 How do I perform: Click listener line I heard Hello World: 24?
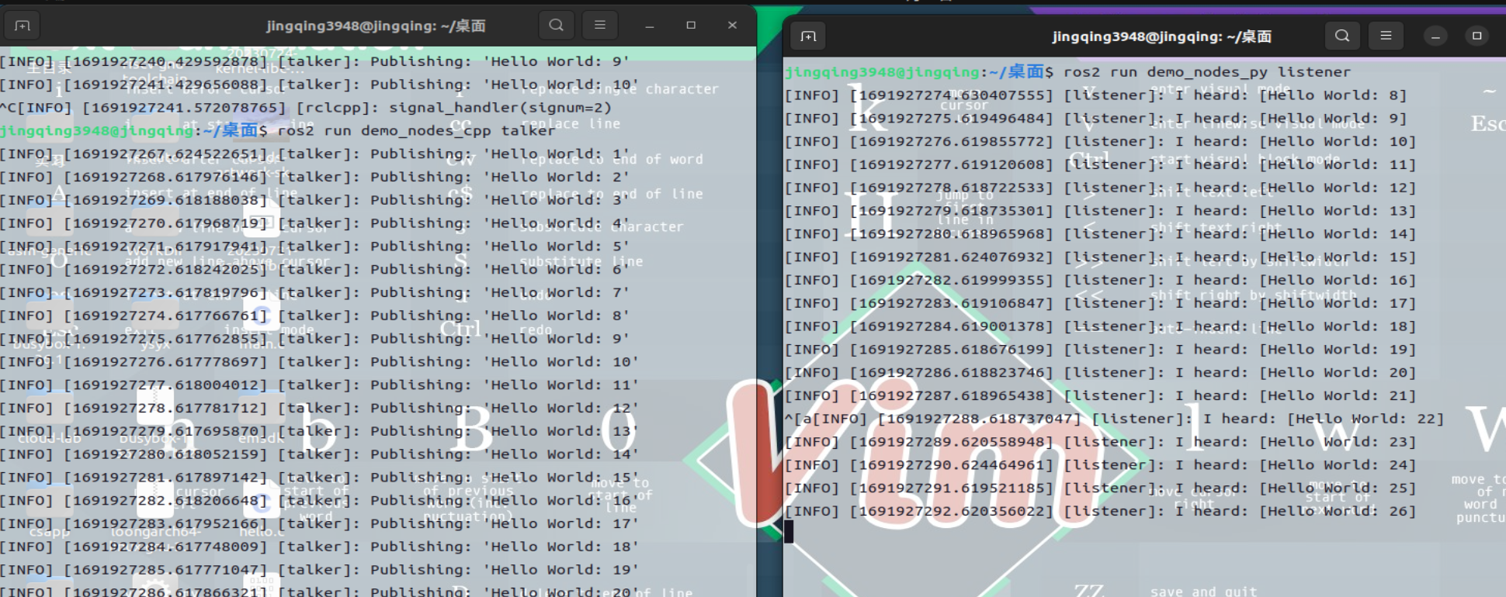point(1100,465)
